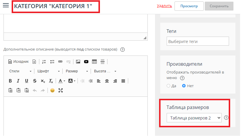
Task: Apply bold formatting
Action: coord(10,81)
